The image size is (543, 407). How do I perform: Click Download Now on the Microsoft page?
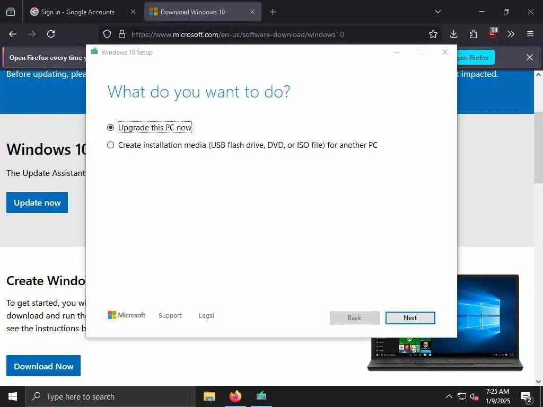click(43, 366)
